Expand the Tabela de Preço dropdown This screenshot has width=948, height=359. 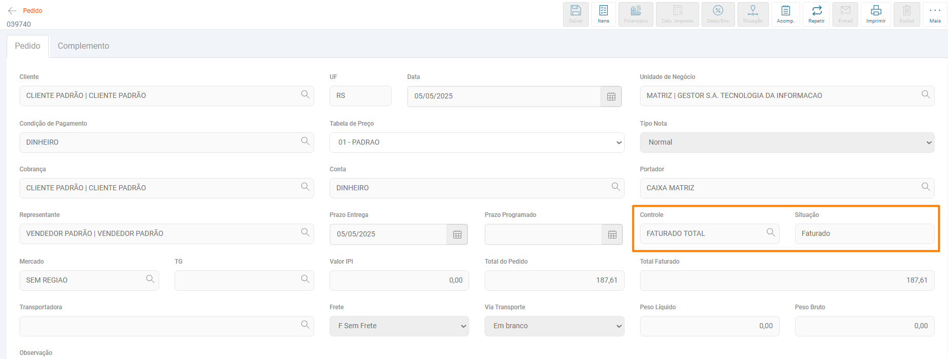(476, 143)
